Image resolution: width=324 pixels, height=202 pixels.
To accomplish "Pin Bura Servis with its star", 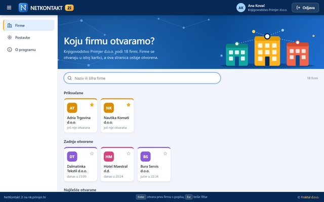I will pos(165,154).
